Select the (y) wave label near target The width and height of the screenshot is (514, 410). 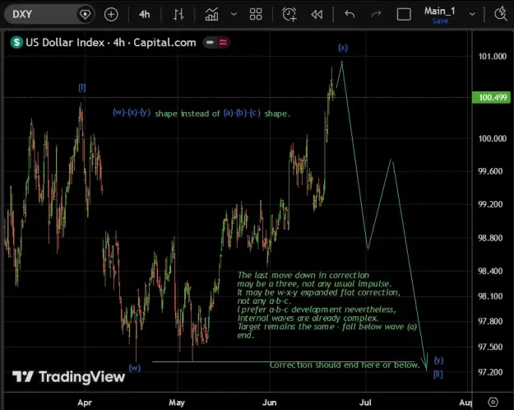tap(438, 360)
